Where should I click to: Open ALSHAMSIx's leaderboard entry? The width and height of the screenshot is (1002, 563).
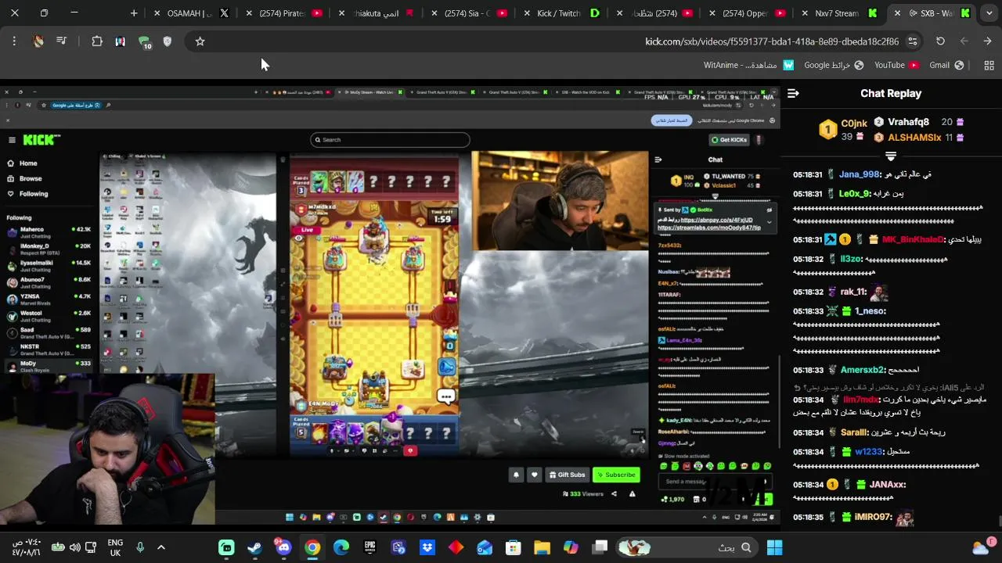click(919, 138)
